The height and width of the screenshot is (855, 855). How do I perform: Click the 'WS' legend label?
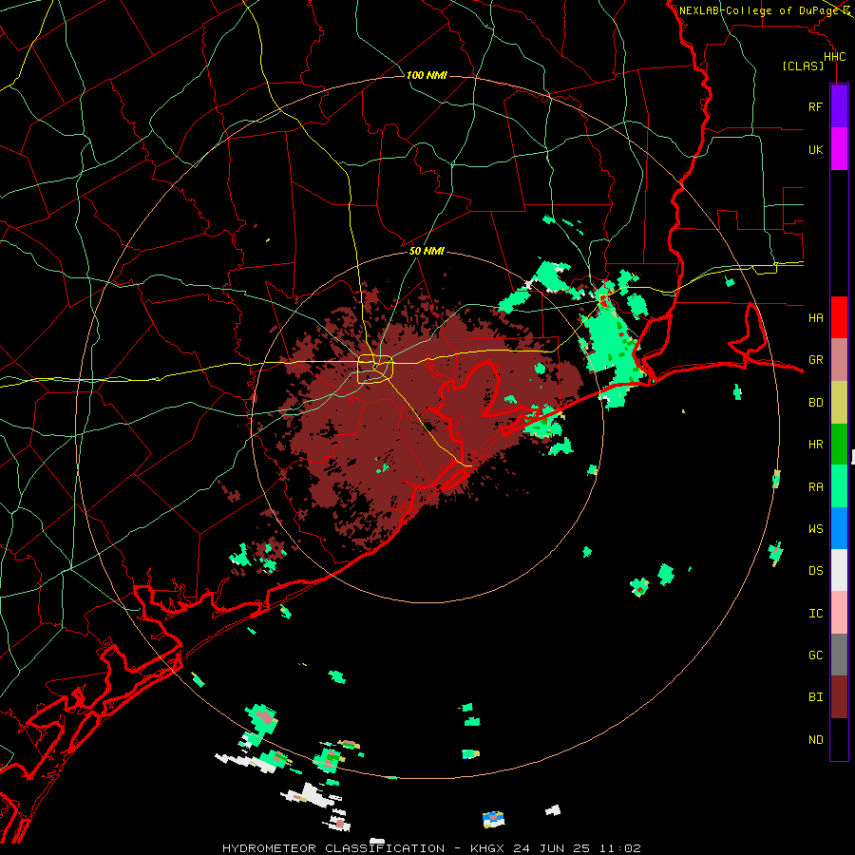tap(815, 529)
